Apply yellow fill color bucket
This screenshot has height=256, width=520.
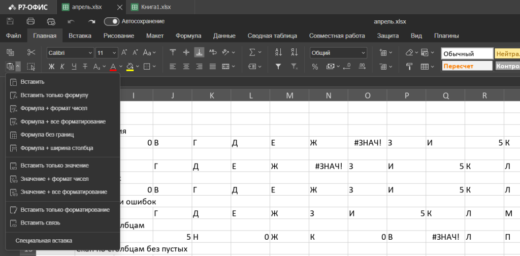click(130, 67)
